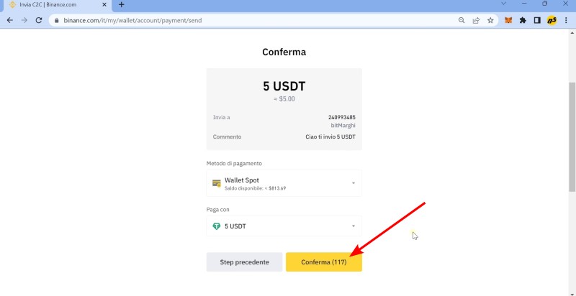576x296 pixels.
Task: Click the page vertical scrollbar
Action: [572, 137]
